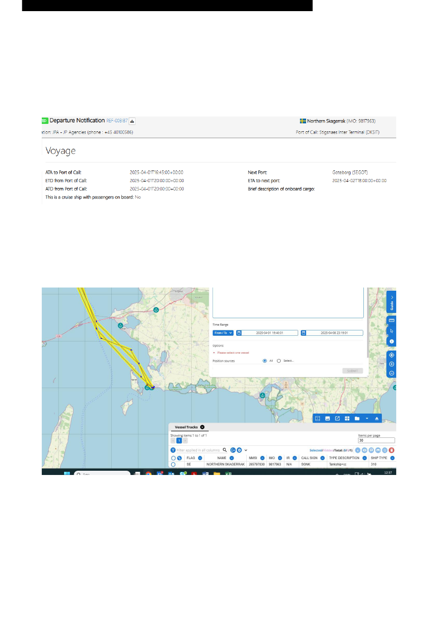Open the folder icon in the map toolbar

pos(357,418)
